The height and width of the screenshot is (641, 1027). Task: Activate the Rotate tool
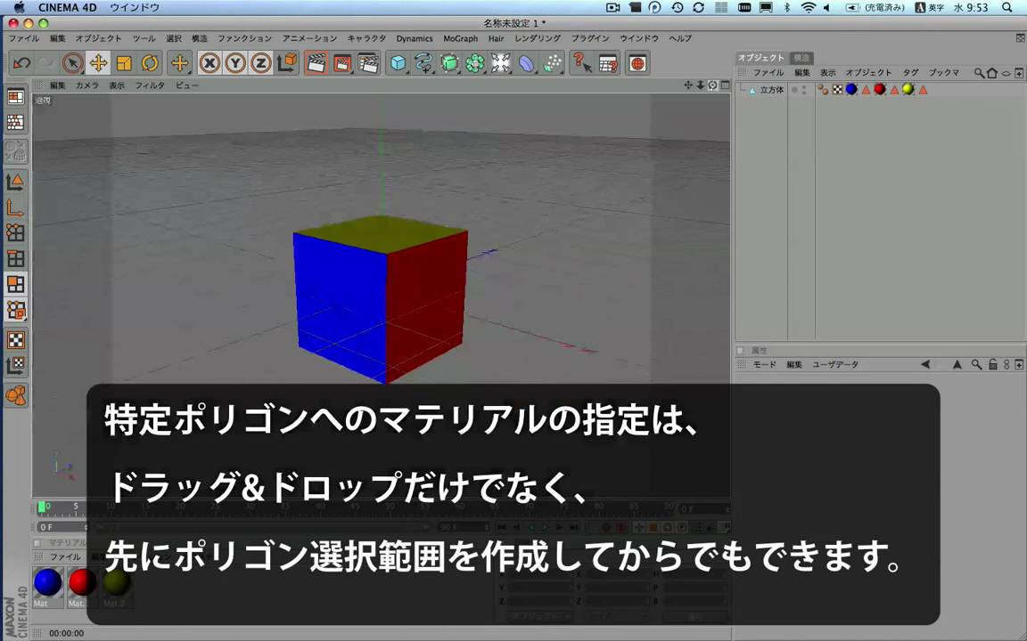pyautogui.click(x=150, y=63)
